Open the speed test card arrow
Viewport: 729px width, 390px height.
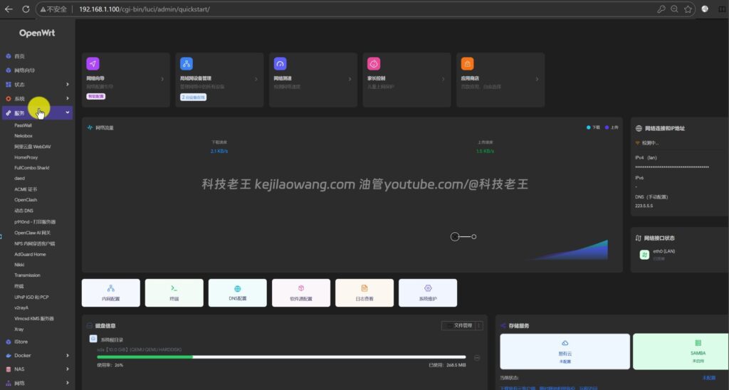(350, 79)
